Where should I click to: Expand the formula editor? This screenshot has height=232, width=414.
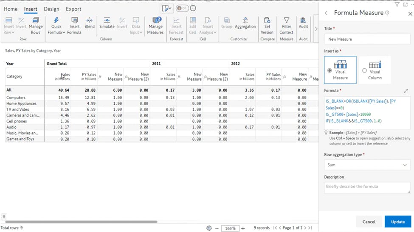click(406, 91)
